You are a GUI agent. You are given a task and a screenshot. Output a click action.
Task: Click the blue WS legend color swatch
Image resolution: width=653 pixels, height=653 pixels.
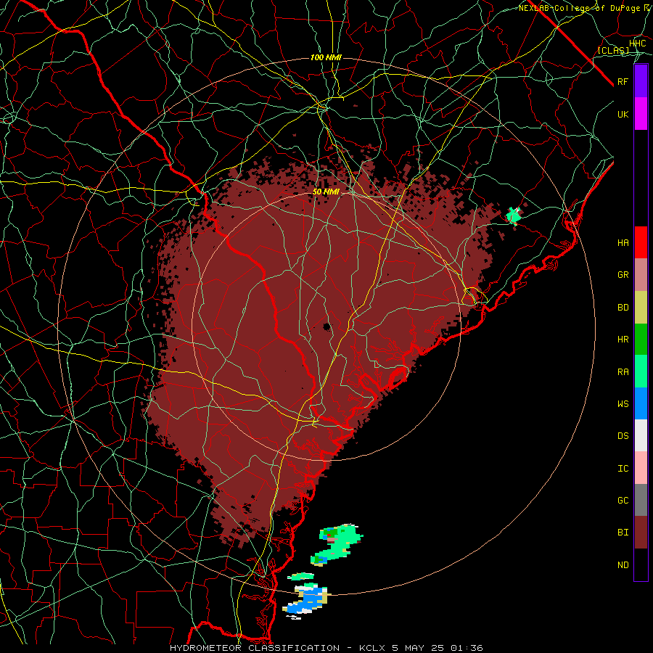click(641, 403)
